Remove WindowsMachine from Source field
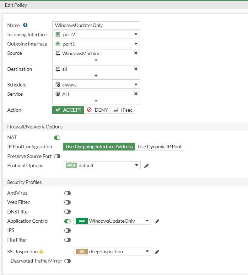 click(x=136, y=53)
